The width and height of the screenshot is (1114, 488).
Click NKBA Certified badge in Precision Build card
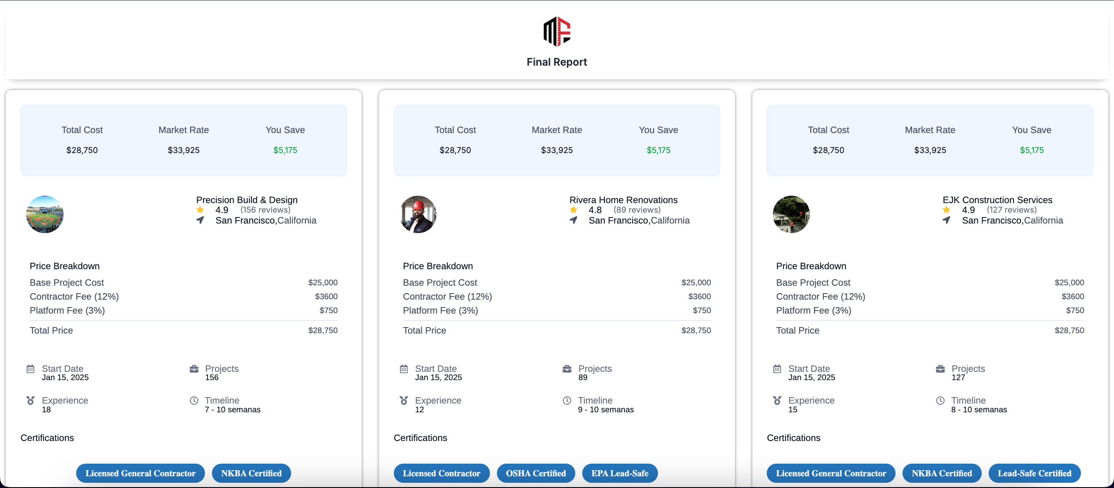pos(252,473)
